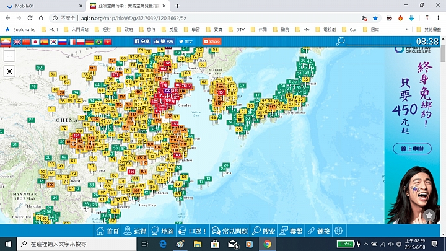Switch language using the Japanese flag
Viewport: 446px width, 251px height.
pyautogui.click(x=35, y=42)
